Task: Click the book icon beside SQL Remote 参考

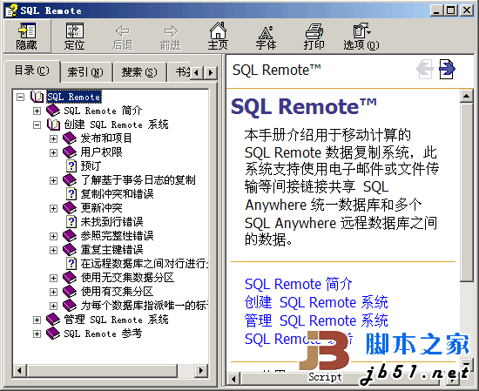Action: 53,334
